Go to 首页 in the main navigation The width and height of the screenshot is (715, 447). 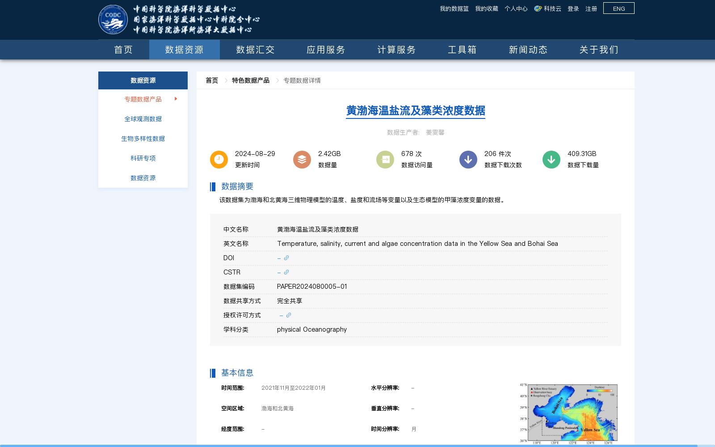[x=124, y=50]
